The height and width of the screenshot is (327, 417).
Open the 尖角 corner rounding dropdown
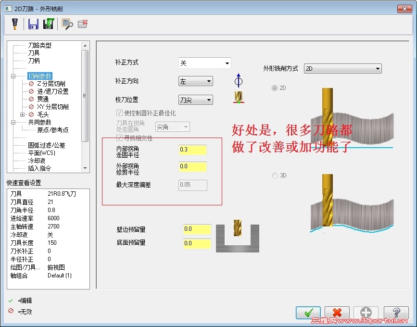pos(172,127)
